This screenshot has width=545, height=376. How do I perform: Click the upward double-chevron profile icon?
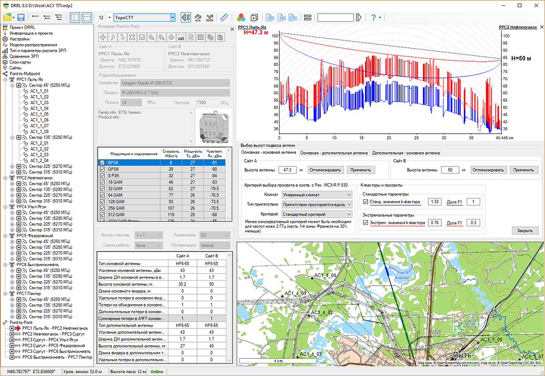pyautogui.click(x=198, y=17)
